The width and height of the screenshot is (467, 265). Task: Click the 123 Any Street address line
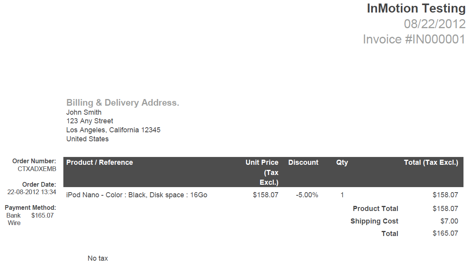90,121
